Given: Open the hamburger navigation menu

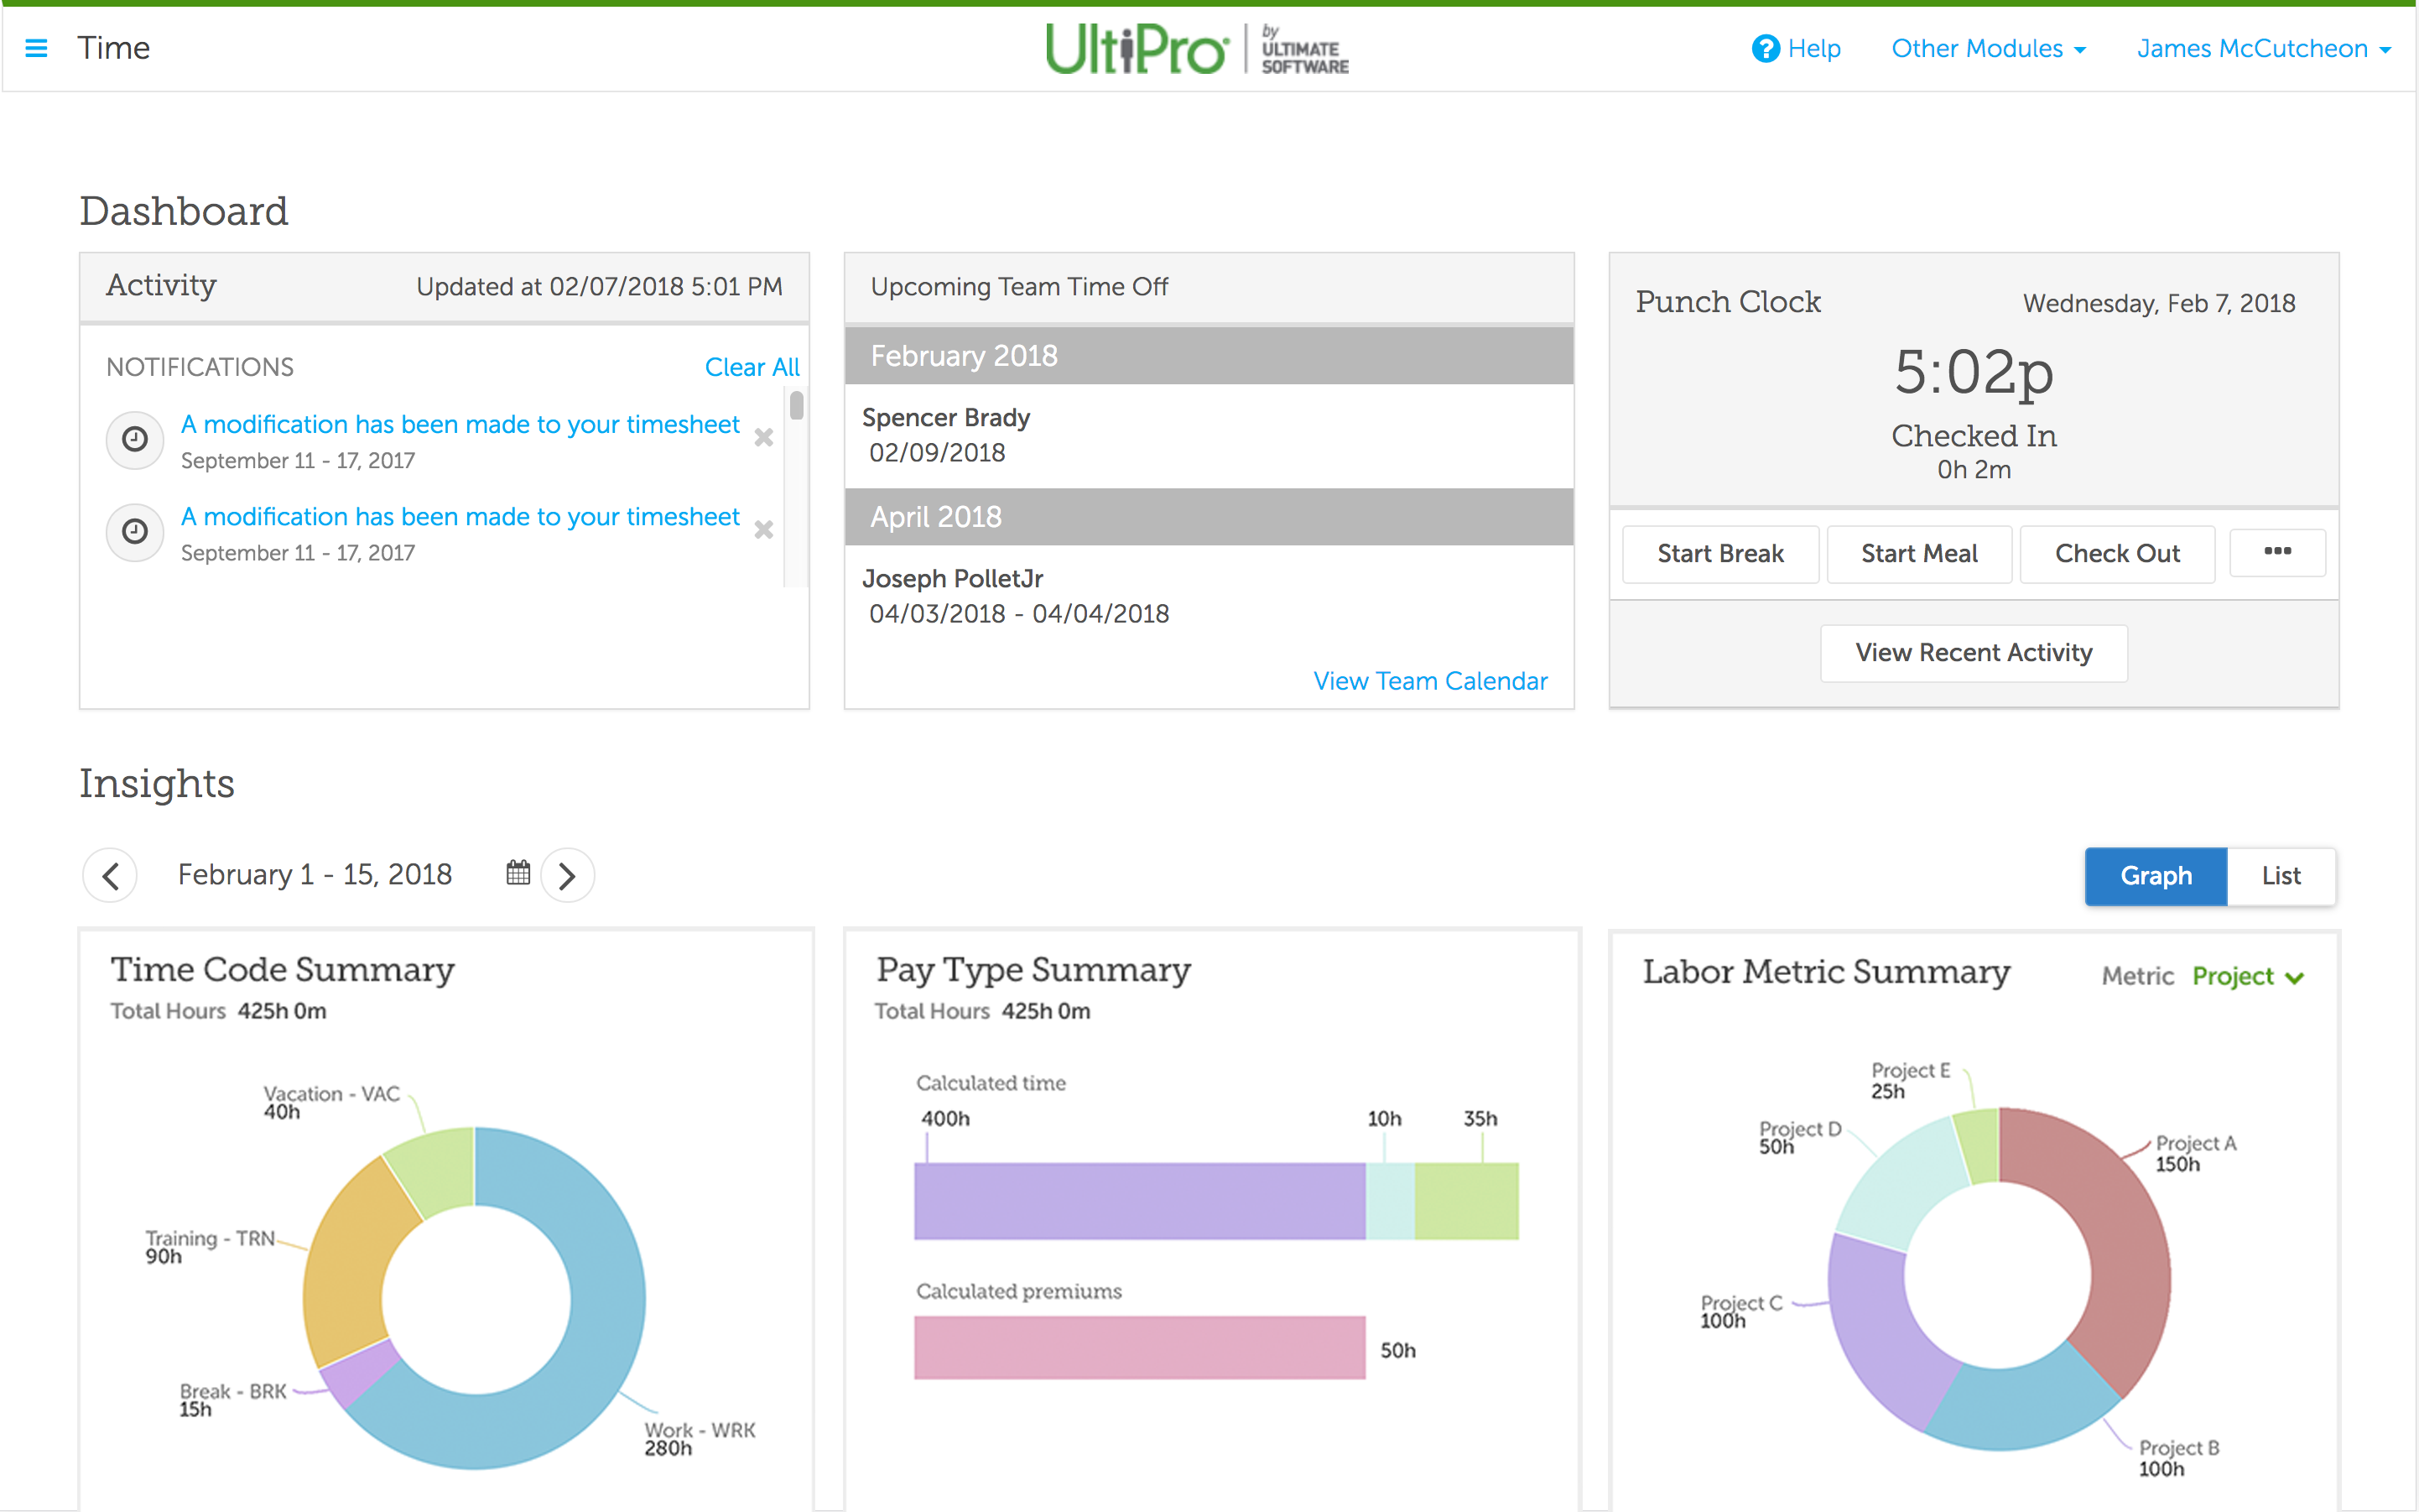Looking at the screenshot, I should [36, 48].
